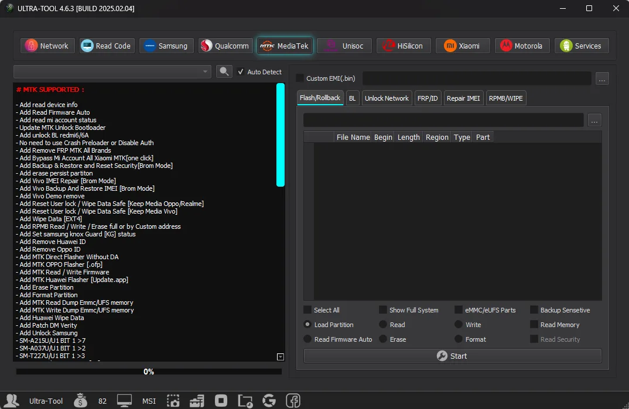This screenshot has width=629, height=409.
Task: Click the Start button
Action: 453,356
